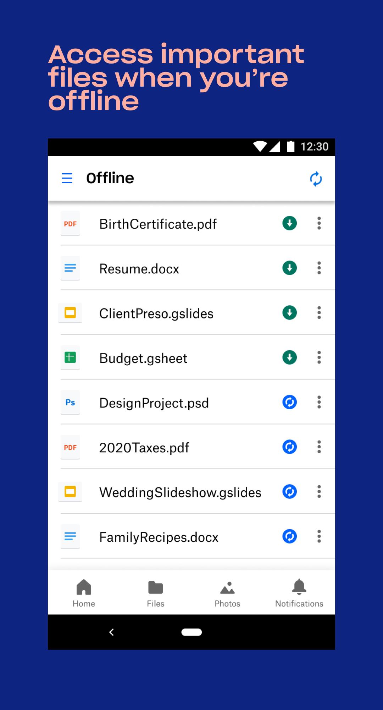Viewport: 383px width, 710px height.
Task: Open more options for ClientPreso.gslides
Action: click(319, 313)
